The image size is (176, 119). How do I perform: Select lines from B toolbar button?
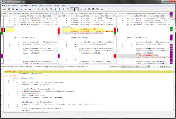(x=59, y=9)
